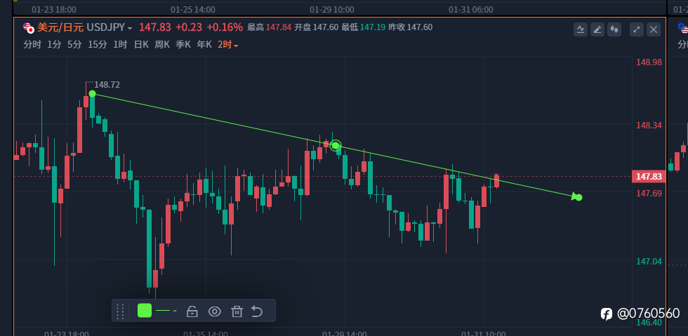This screenshot has width=688, height=336.
Task: Delete the trend line with trash icon
Action: [237, 311]
